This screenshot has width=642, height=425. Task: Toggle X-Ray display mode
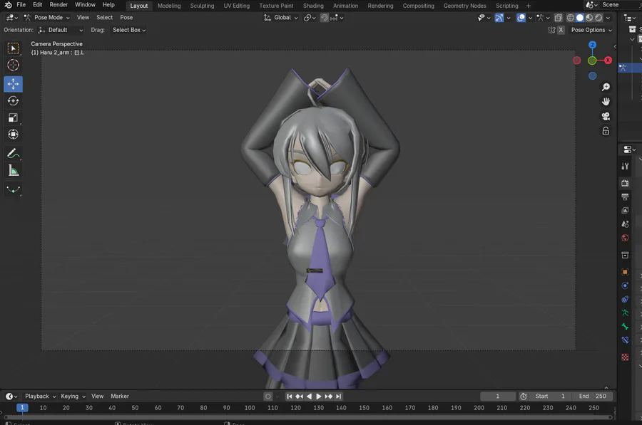point(558,18)
